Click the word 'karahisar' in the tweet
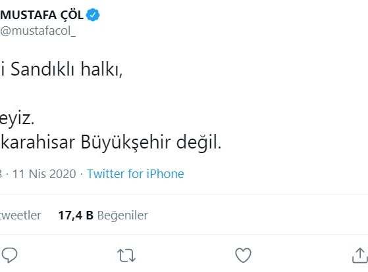Image resolution: width=368 pixels, height=272 pixels. [38, 142]
